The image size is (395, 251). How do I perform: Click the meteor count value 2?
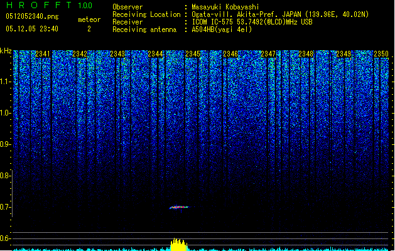[x=89, y=29]
